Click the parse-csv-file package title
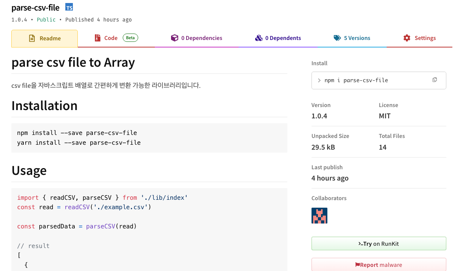The image size is (455, 271). (35, 8)
